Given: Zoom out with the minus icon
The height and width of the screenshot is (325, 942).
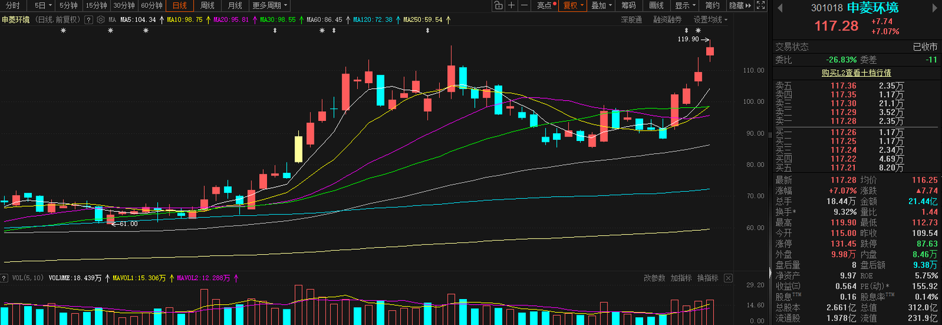Looking at the screenshot, I should 524,6.
